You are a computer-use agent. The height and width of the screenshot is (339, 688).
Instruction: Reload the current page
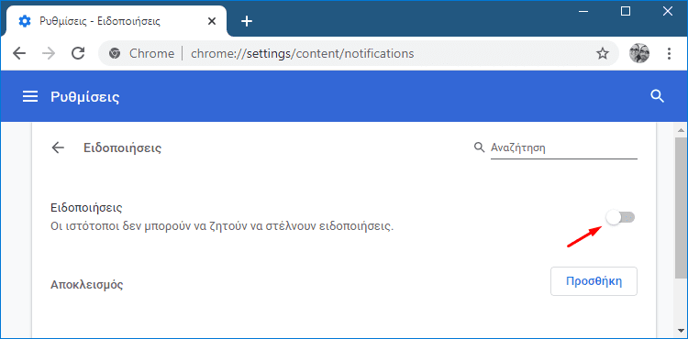tap(78, 53)
